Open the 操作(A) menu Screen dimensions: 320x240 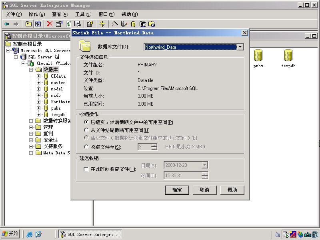[37, 14]
